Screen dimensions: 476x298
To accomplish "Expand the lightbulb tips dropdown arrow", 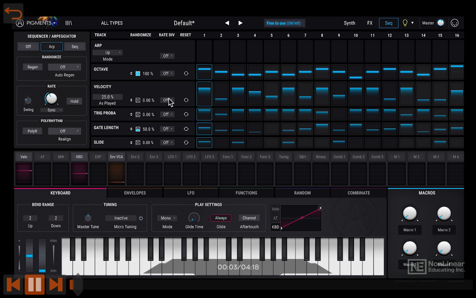I will click(x=412, y=23).
